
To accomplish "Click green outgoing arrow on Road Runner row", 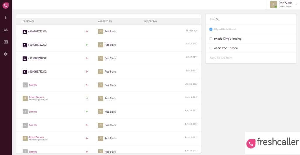I will [x=87, y=98].
